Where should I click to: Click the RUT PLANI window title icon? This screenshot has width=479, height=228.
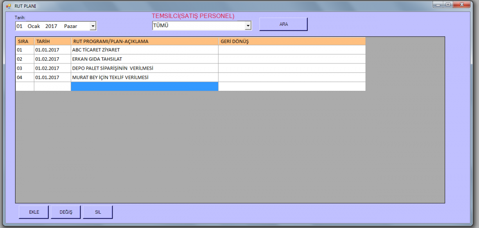(x=8, y=6)
